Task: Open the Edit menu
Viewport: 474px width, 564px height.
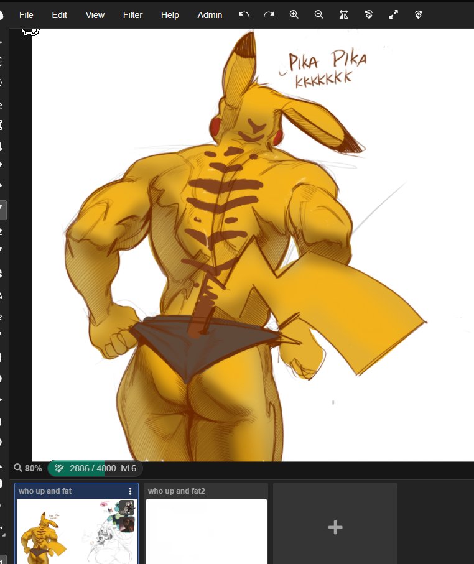Action: click(59, 15)
